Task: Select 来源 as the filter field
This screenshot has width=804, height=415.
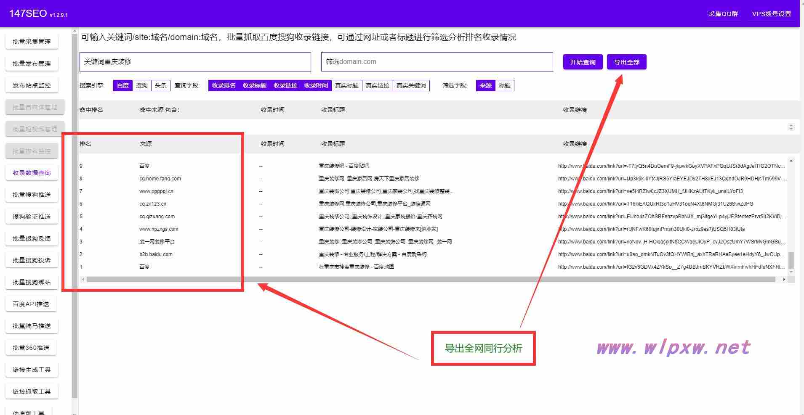Action: point(486,85)
